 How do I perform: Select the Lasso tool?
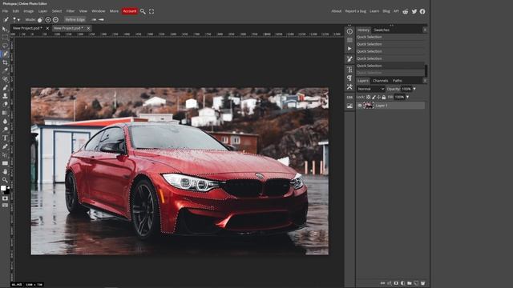[x=5, y=46]
